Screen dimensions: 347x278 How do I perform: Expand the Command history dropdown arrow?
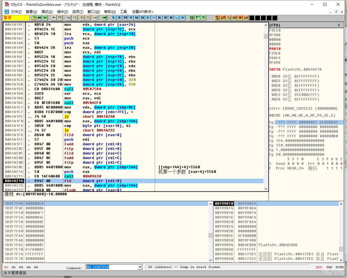(140, 267)
